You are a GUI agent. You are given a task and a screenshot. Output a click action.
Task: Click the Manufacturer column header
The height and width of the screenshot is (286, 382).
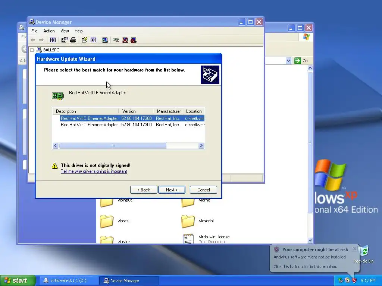pyautogui.click(x=168, y=111)
